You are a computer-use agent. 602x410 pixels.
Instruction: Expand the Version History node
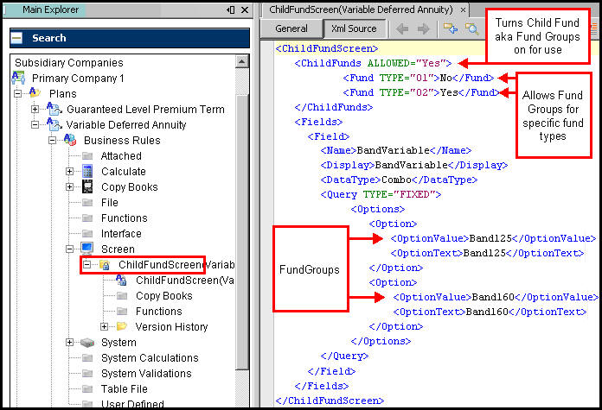pos(104,327)
